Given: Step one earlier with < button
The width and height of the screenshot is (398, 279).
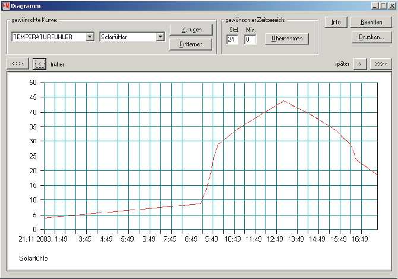Looking at the screenshot, I should point(40,64).
